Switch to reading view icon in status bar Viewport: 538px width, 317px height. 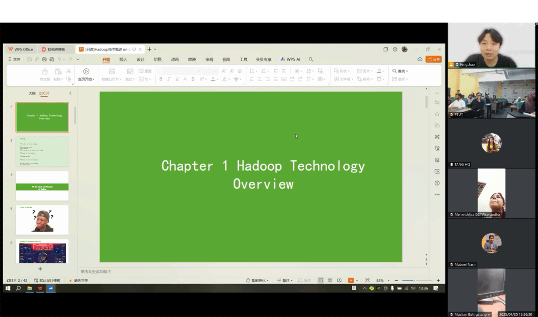(339, 281)
